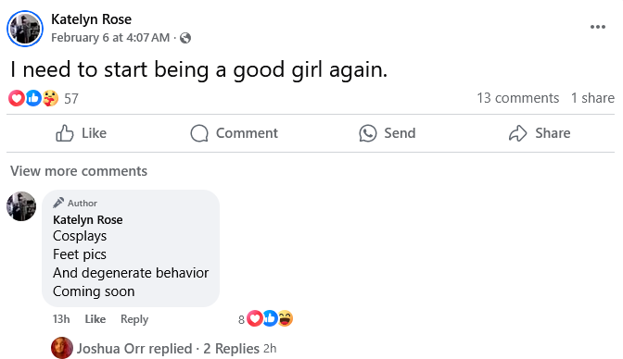Click the Share arrow icon
Screen dimensions: 623x359
[517, 133]
